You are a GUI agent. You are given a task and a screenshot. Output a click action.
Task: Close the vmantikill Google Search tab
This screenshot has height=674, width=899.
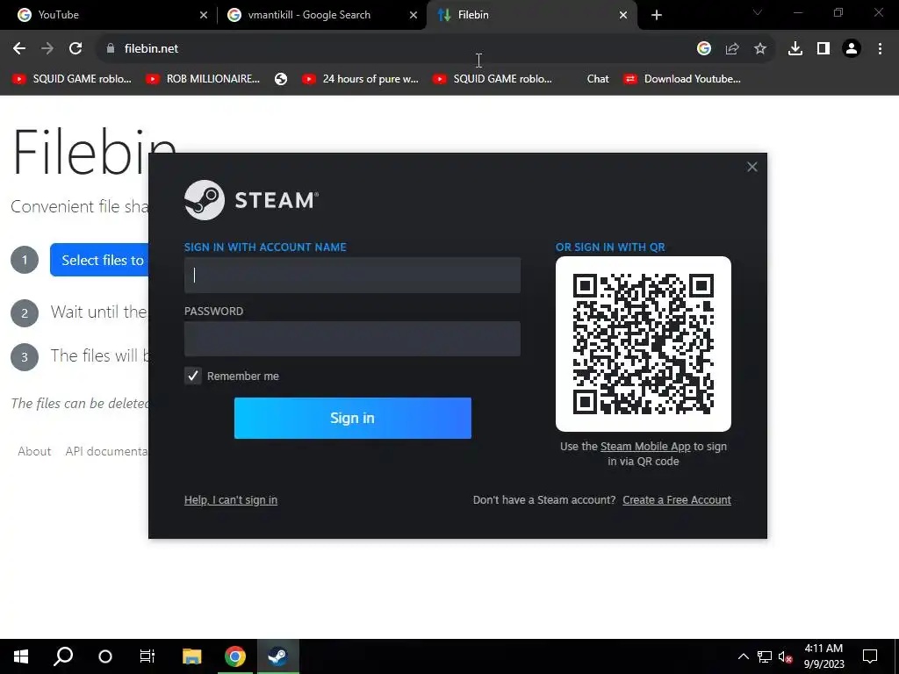click(x=414, y=15)
